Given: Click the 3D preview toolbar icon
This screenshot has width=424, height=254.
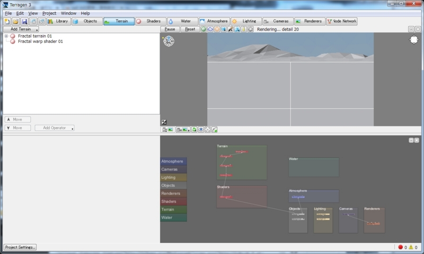Looking at the screenshot, I should pos(42,21).
